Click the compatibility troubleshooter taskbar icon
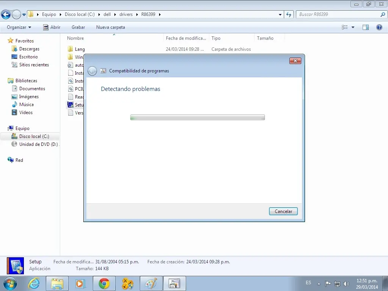The height and width of the screenshot is (291, 388). 174,283
